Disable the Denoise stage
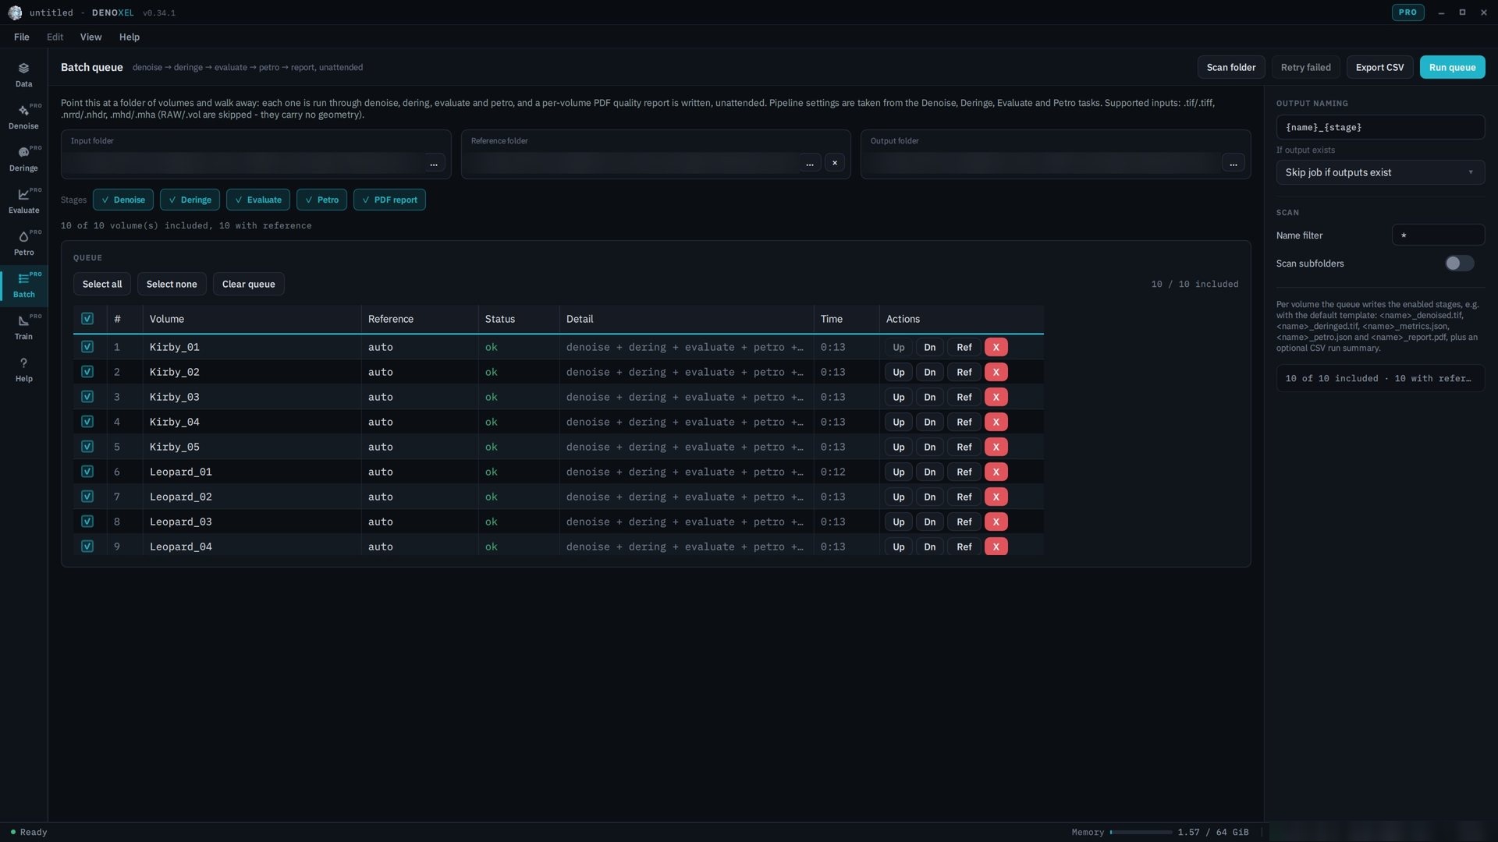Screen dimensions: 1498x842 tap(123, 200)
